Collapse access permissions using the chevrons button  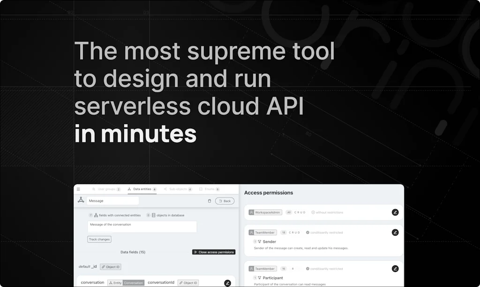pos(195,252)
